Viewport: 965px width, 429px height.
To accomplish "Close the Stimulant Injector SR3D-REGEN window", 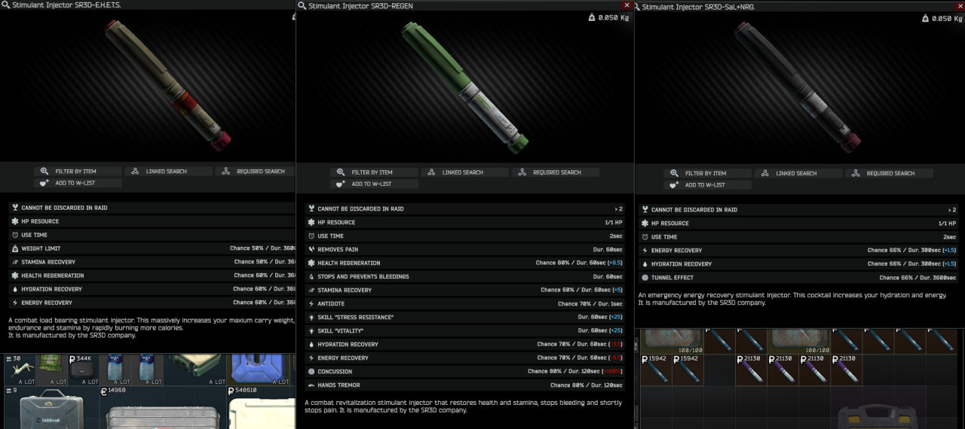I will pyautogui.click(x=626, y=5).
